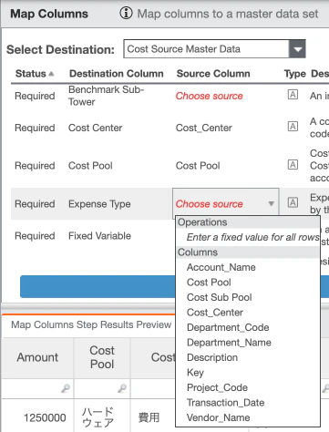Click type icon in Cost Pool row
Image resolution: width=329 pixels, height=432 pixels.
coord(293,165)
